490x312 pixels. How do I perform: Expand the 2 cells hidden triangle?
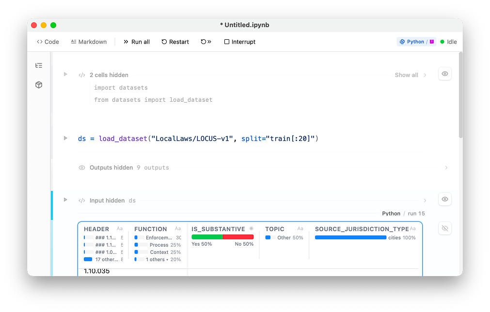pyautogui.click(x=65, y=74)
